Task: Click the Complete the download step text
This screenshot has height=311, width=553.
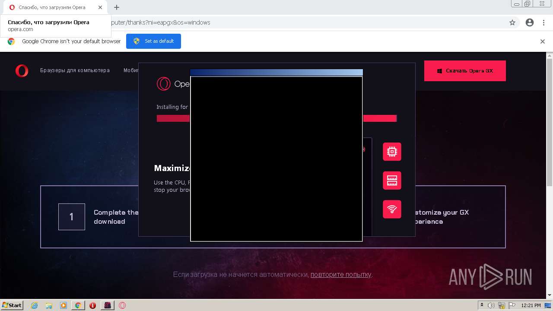Action: click(x=116, y=217)
